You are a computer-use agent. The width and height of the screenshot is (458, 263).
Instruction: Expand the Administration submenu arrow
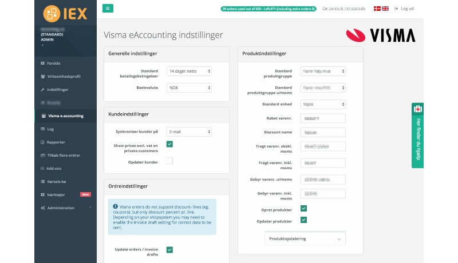[x=90, y=208]
